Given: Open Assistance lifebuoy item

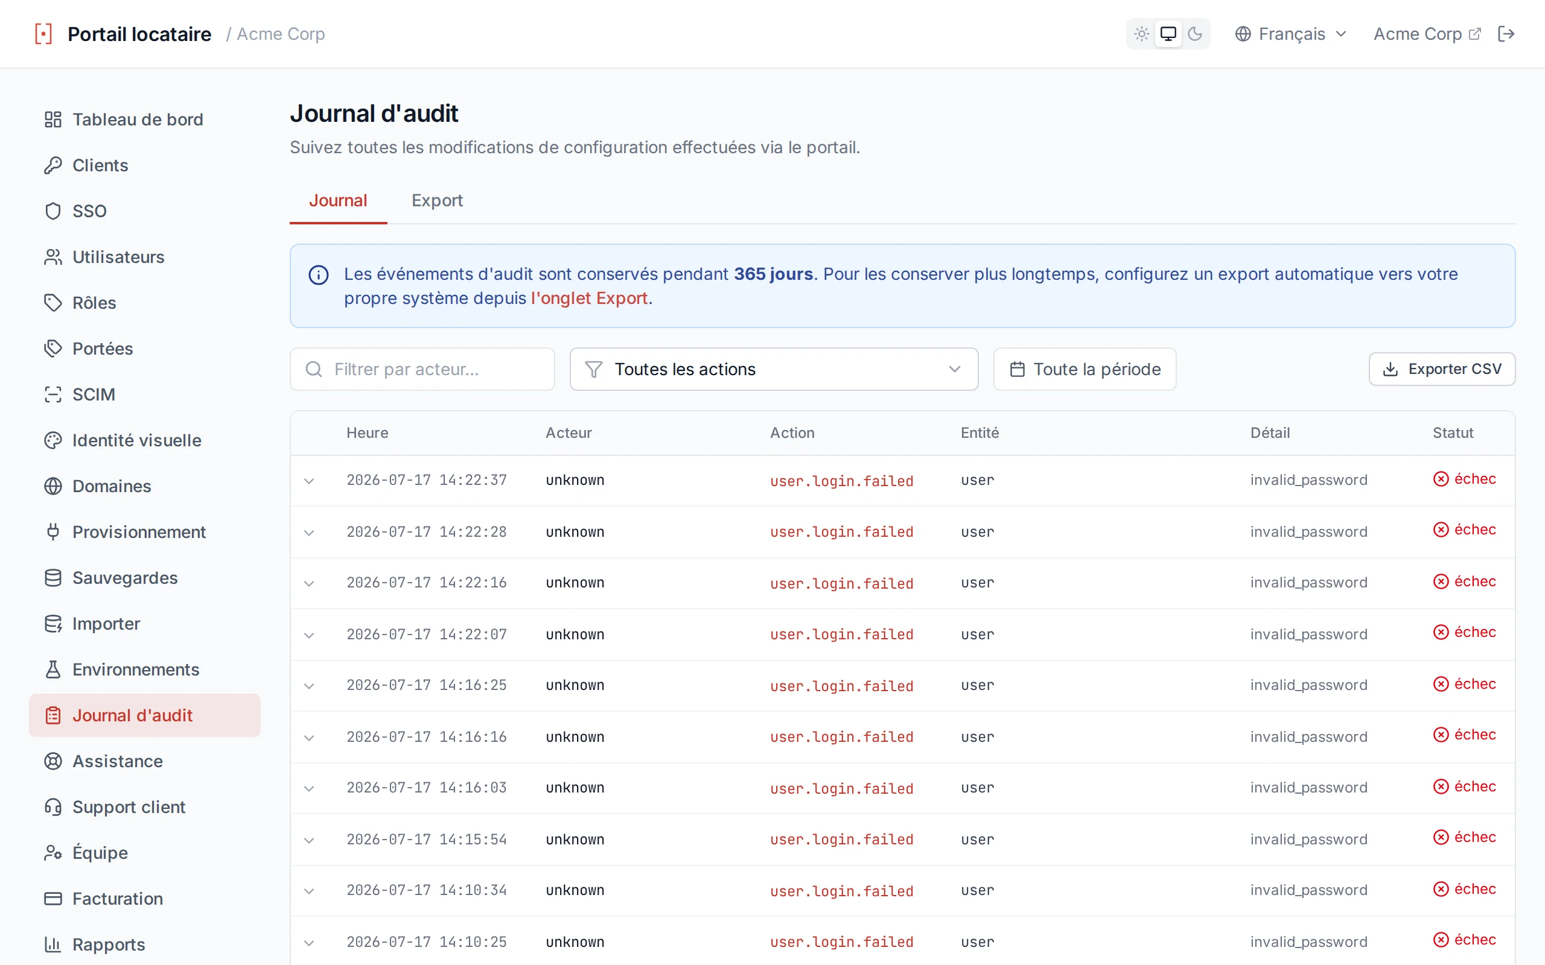Looking at the screenshot, I should [145, 761].
